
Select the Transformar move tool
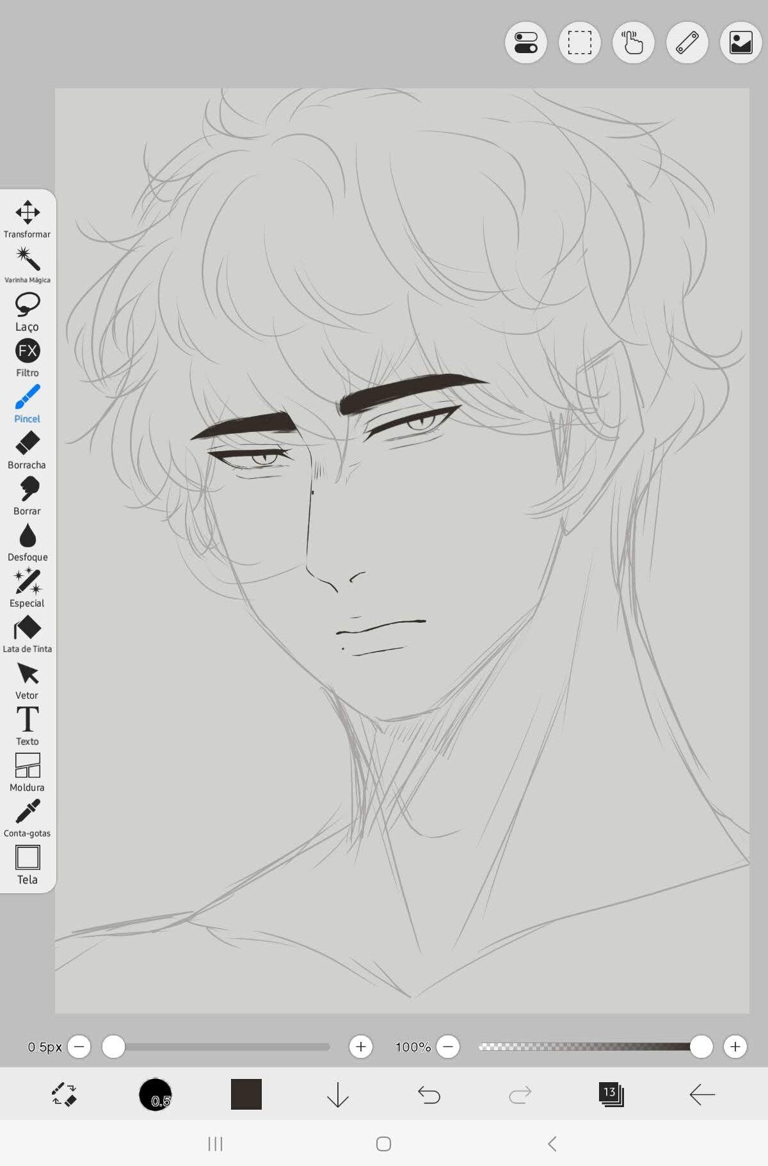click(x=27, y=218)
